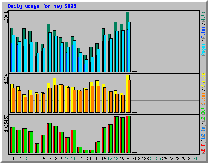
Task: Click the green kB bar for day 12
Action: pos(80,150)
